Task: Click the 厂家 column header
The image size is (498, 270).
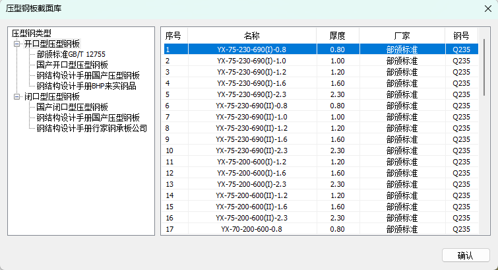Action: tap(402, 35)
